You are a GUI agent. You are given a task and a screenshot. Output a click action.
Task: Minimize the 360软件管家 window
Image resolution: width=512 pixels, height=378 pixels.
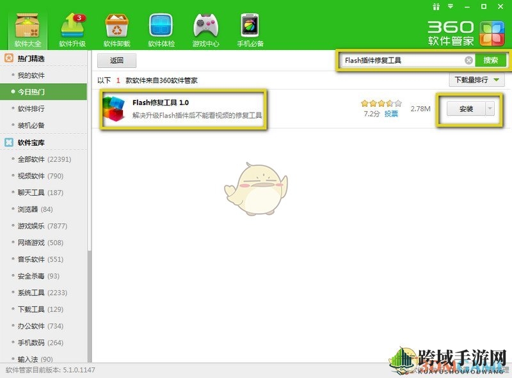click(467, 7)
